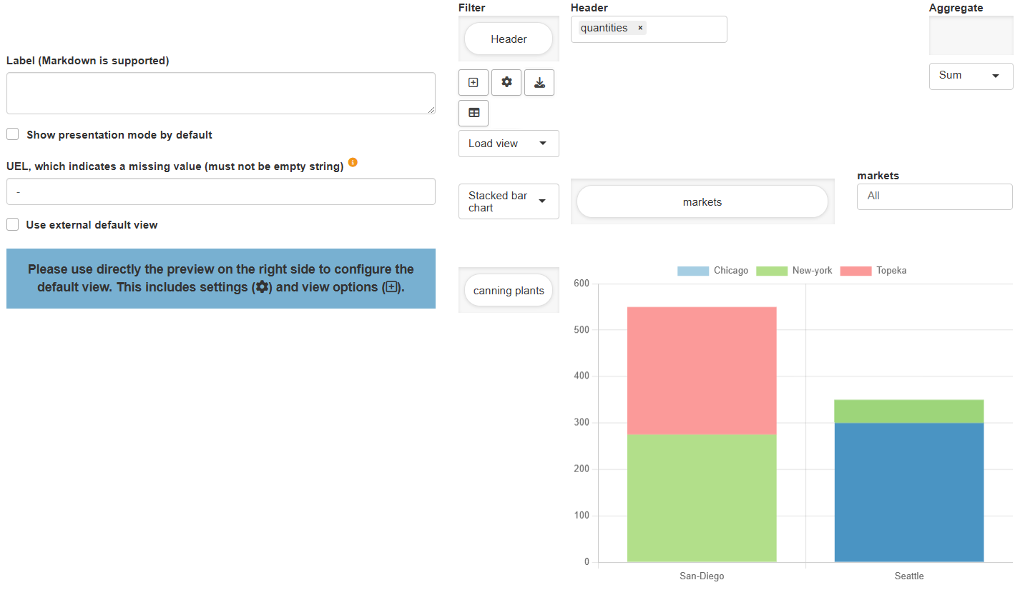Select the markets pill above the chart

coord(702,201)
